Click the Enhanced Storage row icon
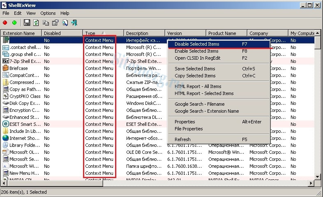Screen dimensions: 323x197 (x=6, y=117)
